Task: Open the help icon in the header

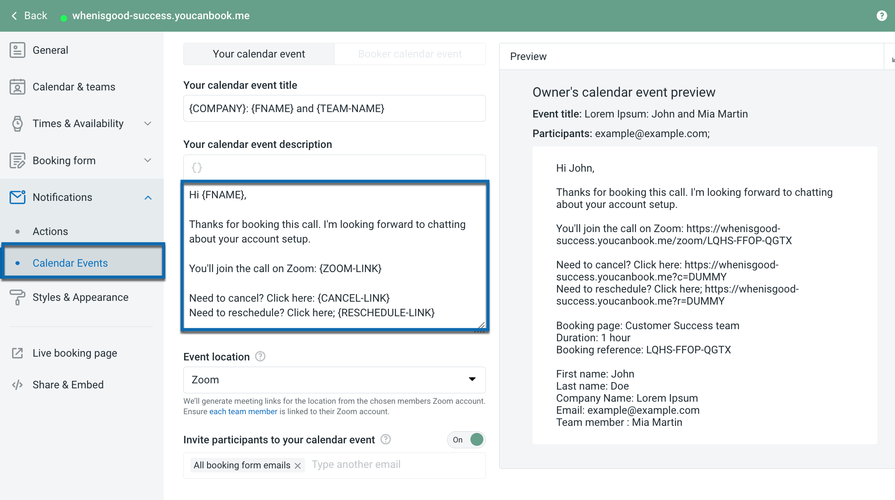Action: pos(882,15)
